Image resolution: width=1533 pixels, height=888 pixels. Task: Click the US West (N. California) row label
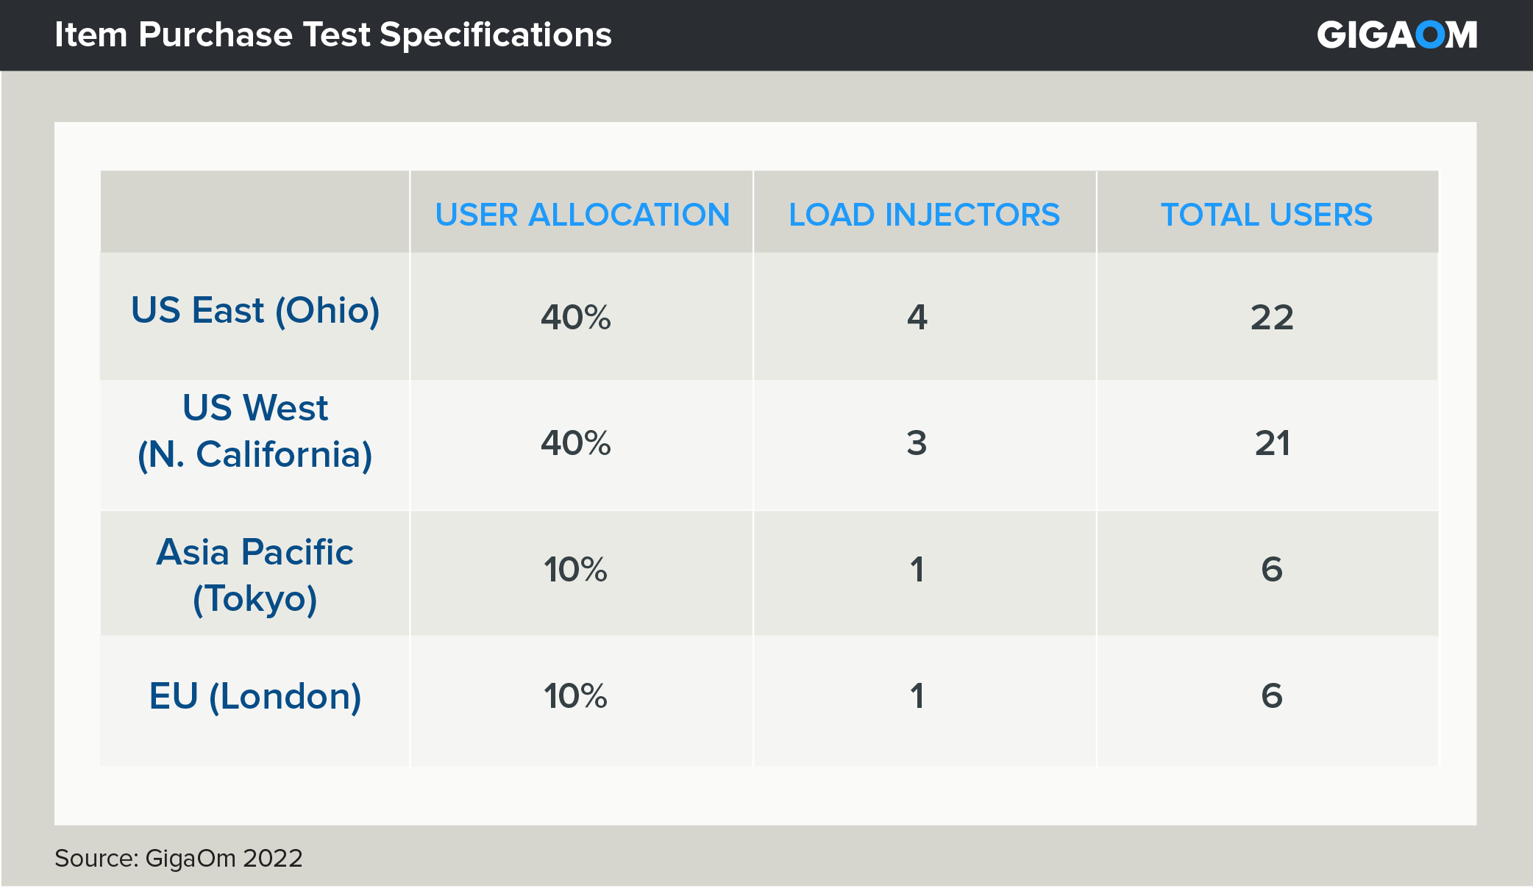255,431
